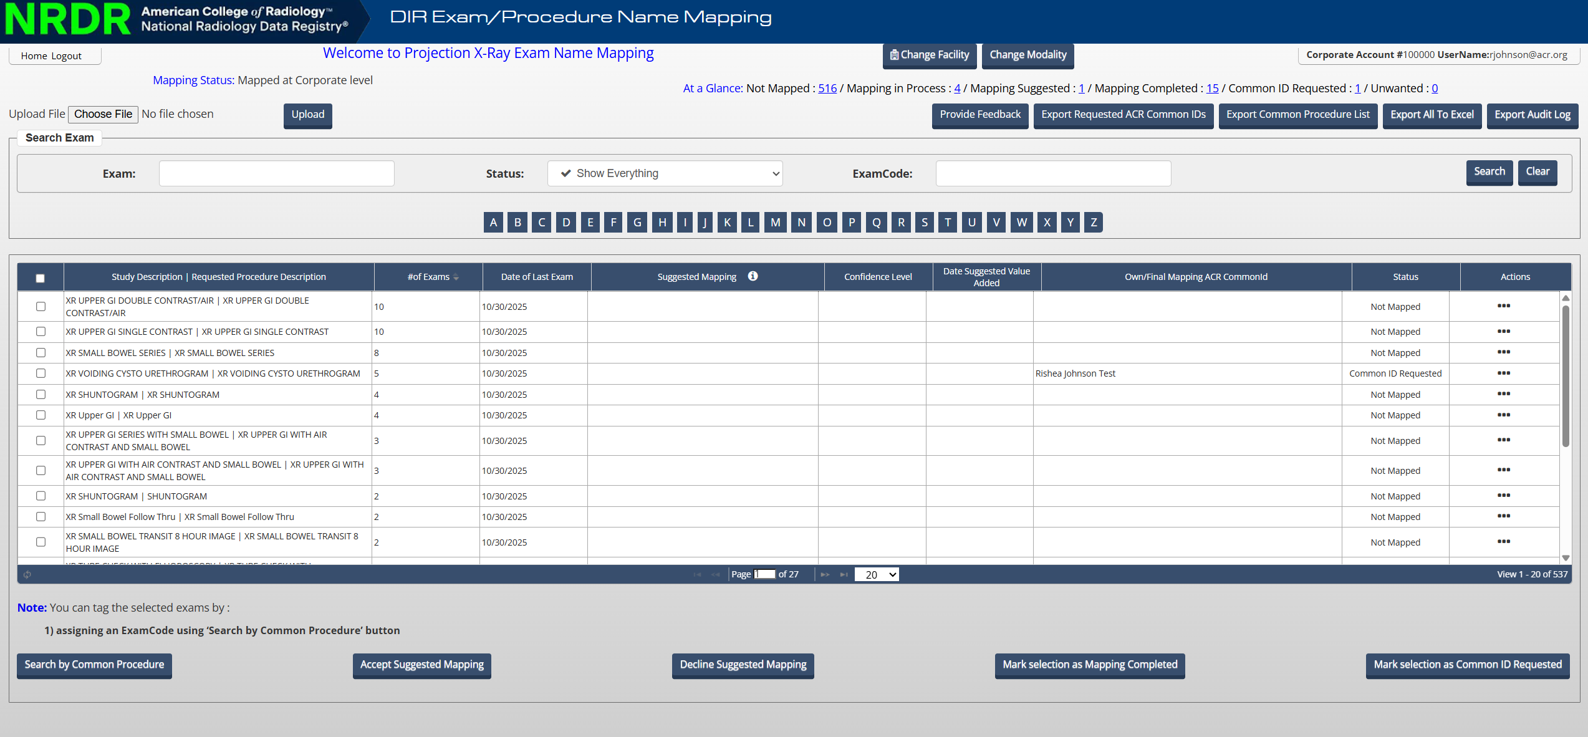Select the XR SHUNTOGRAM | SHUNTOGRAM row checkbox
Viewport: 1588px width, 737px height.
pyautogui.click(x=41, y=496)
